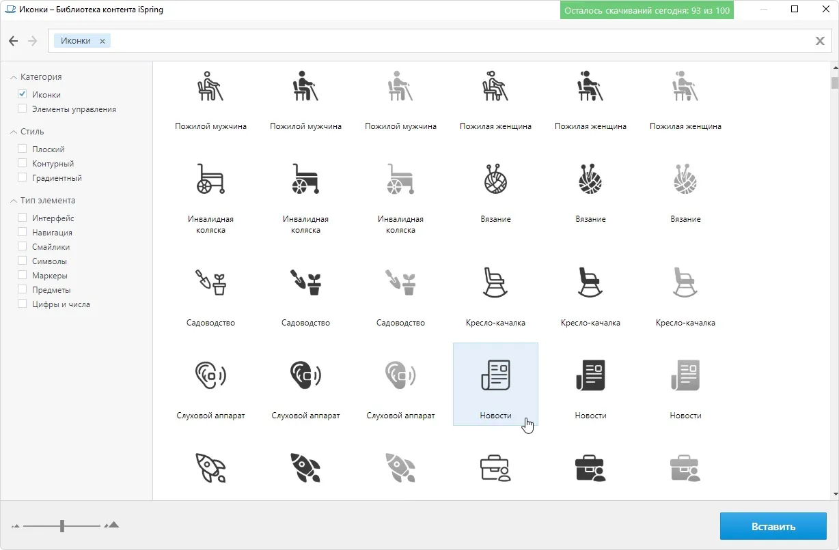Choose the gray gradient Инвалидная коляска icon
Image resolution: width=839 pixels, height=550 pixels.
pos(400,179)
